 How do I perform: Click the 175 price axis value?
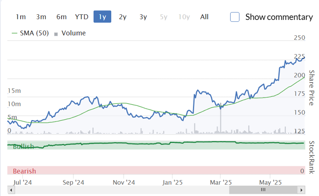click(x=299, y=94)
